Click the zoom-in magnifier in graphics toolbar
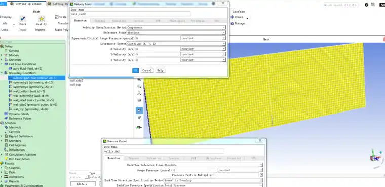This screenshot has height=187, width=385. [139, 80]
